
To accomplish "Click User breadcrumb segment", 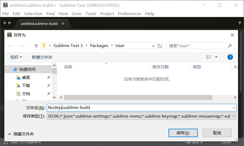I will [x=120, y=46].
